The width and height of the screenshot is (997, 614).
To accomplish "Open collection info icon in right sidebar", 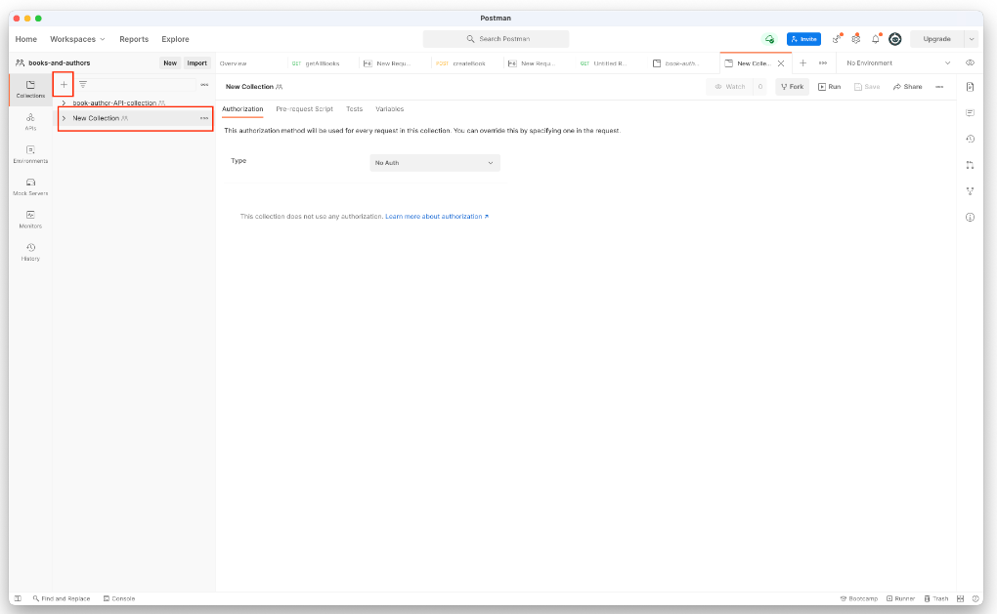I will [970, 217].
